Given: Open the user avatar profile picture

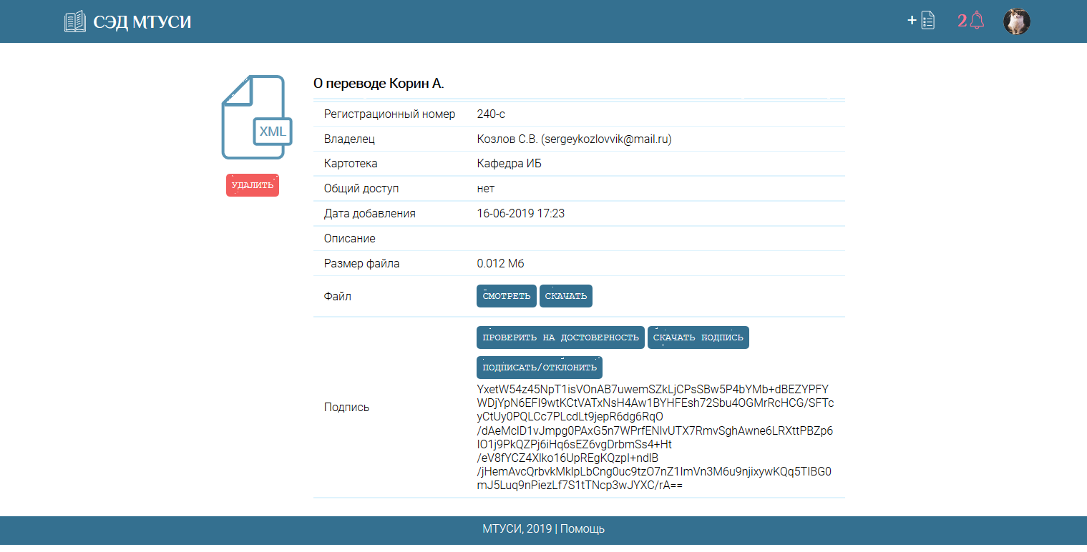Looking at the screenshot, I should 1016,21.
